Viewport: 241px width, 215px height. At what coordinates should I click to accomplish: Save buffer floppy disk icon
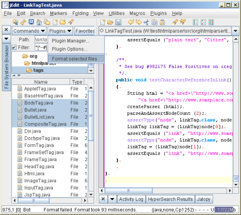coord(118,22)
